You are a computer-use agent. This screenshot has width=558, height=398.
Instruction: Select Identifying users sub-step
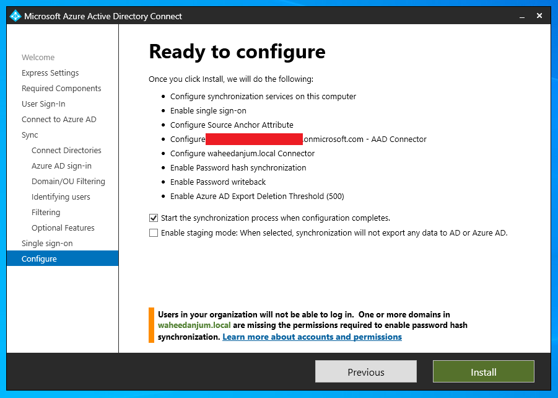(61, 197)
